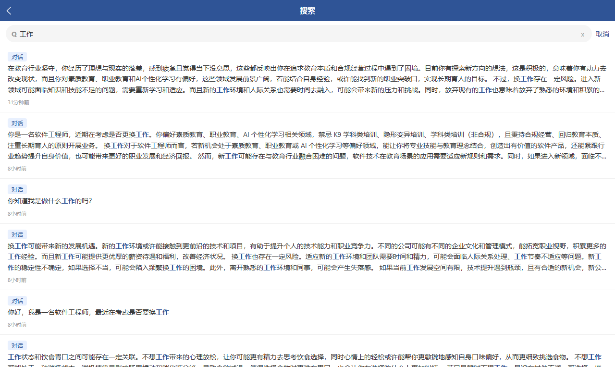Viewport: 615px width, 367px height.
Task: Click the 搜索 page title
Action: click(307, 11)
